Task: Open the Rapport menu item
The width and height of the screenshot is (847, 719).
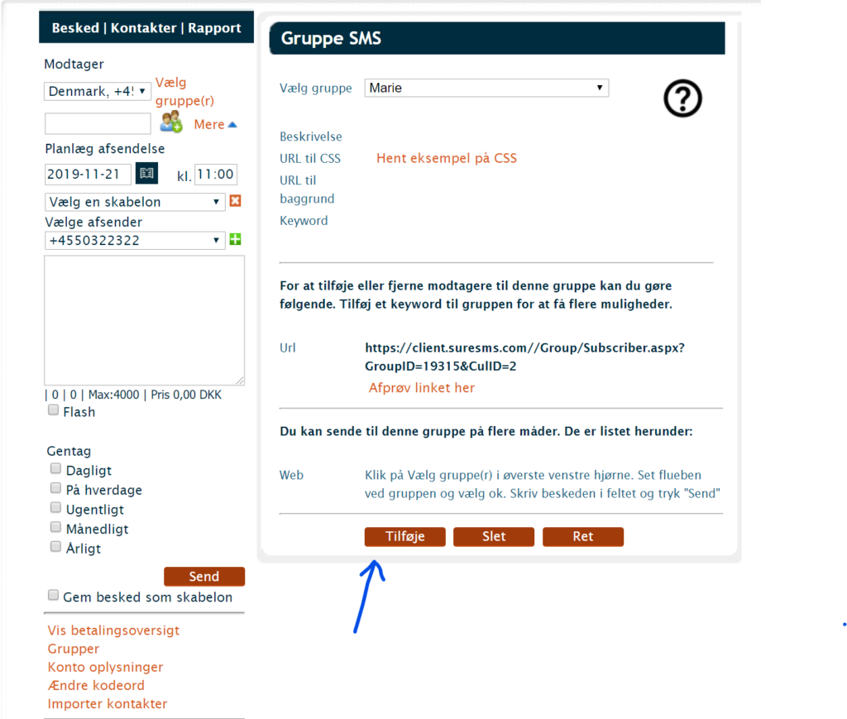Action: pyautogui.click(x=214, y=28)
